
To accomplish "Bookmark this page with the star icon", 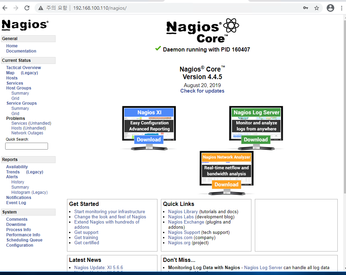I will [x=317, y=8].
